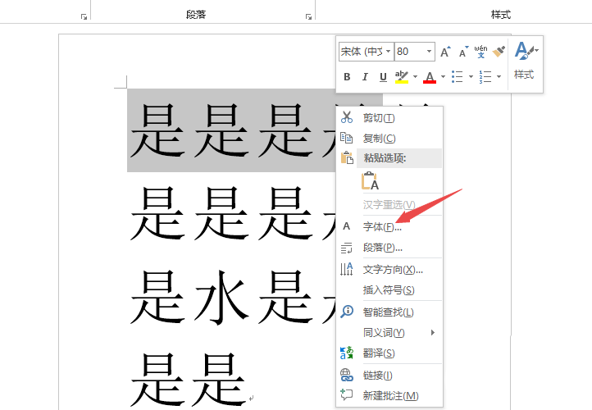Open the phonetic guide (wén) tool

[x=481, y=52]
